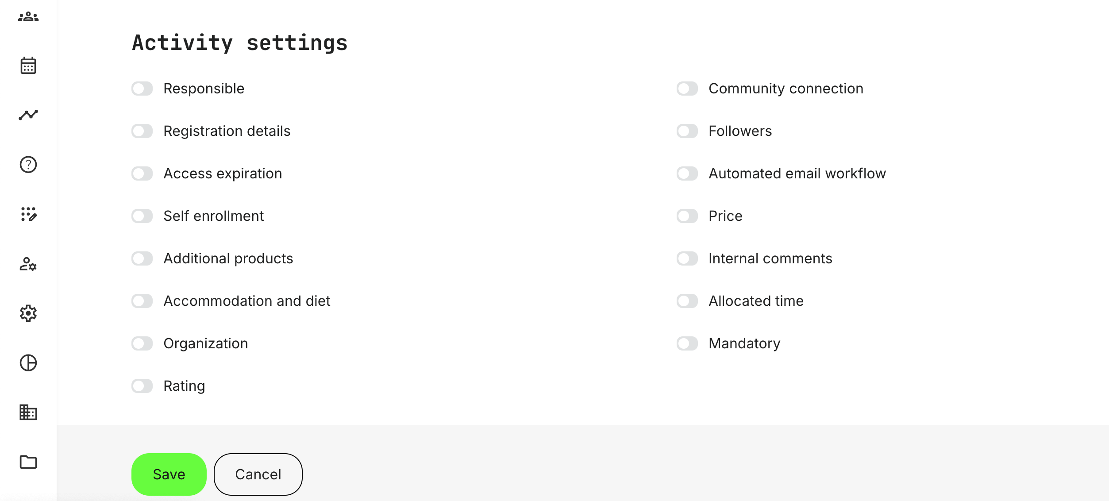The width and height of the screenshot is (1109, 501).
Task: Switch on Automated email workflow
Action: pyautogui.click(x=687, y=173)
